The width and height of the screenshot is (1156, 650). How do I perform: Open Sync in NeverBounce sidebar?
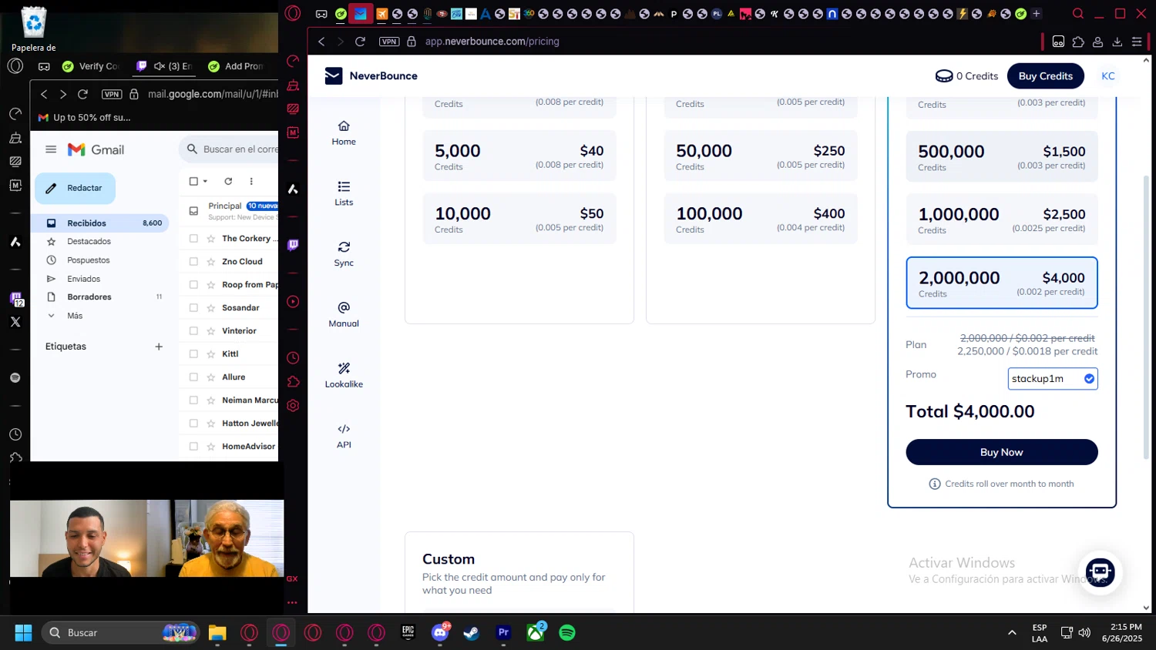[344, 254]
